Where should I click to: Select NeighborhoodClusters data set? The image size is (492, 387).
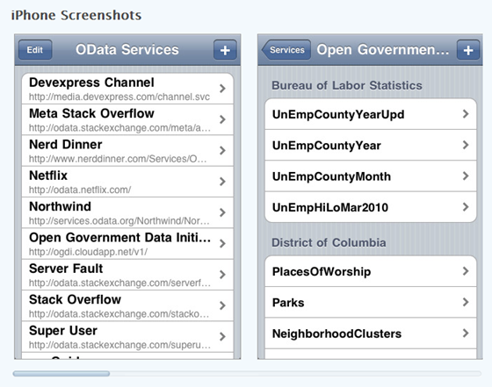point(371,333)
